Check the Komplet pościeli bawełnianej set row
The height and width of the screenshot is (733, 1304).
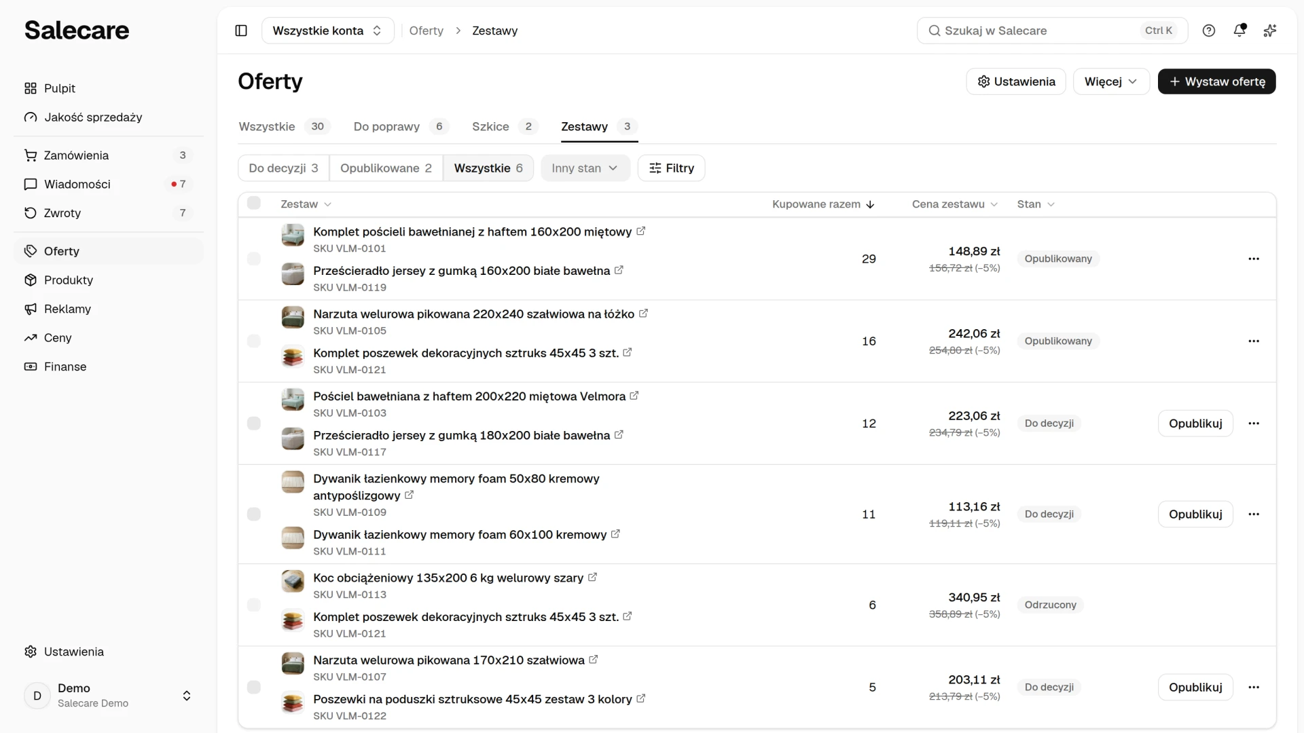(254, 259)
